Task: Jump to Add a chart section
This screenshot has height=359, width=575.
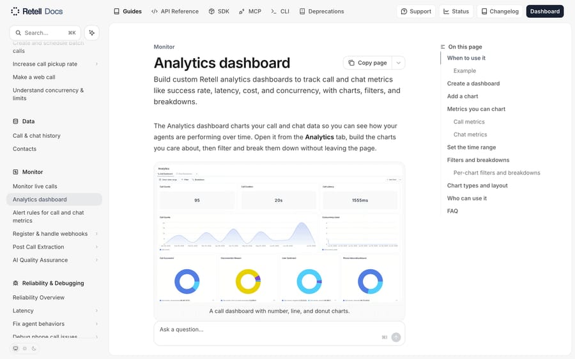Action: [463, 96]
